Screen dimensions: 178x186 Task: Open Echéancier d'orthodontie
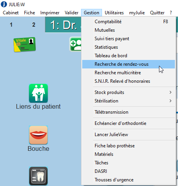tap(128, 123)
